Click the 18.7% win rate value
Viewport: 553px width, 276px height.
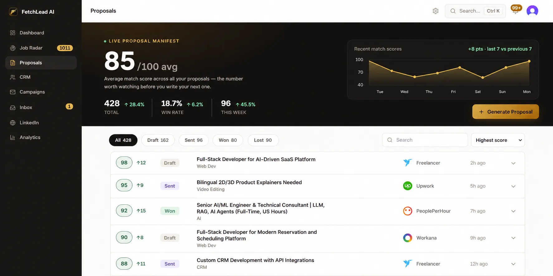coord(171,103)
